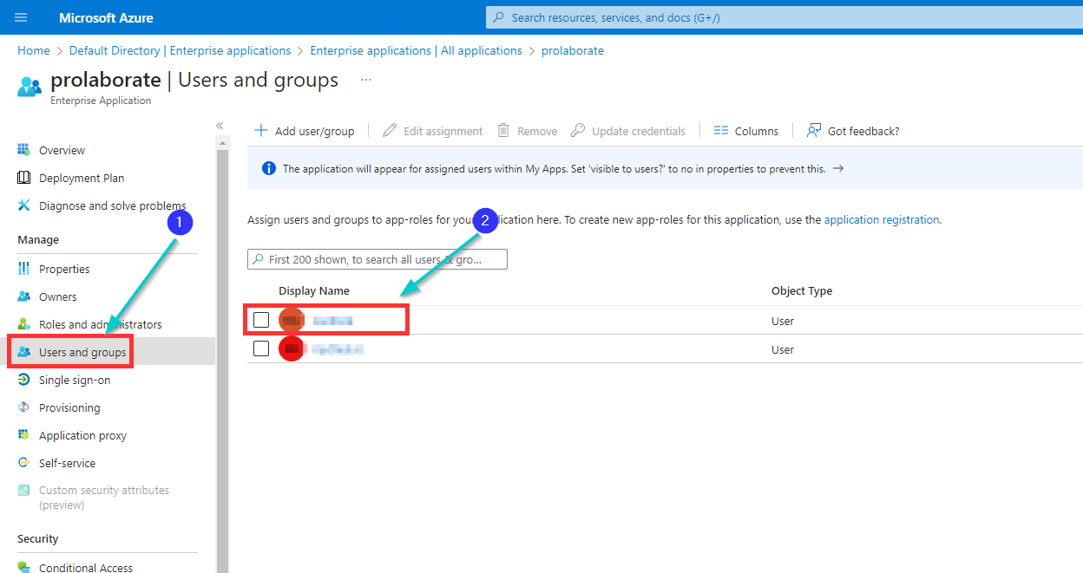The image size is (1083, 573).
Task: Click the Display Name column header
Action: click(x=314, y=291)
